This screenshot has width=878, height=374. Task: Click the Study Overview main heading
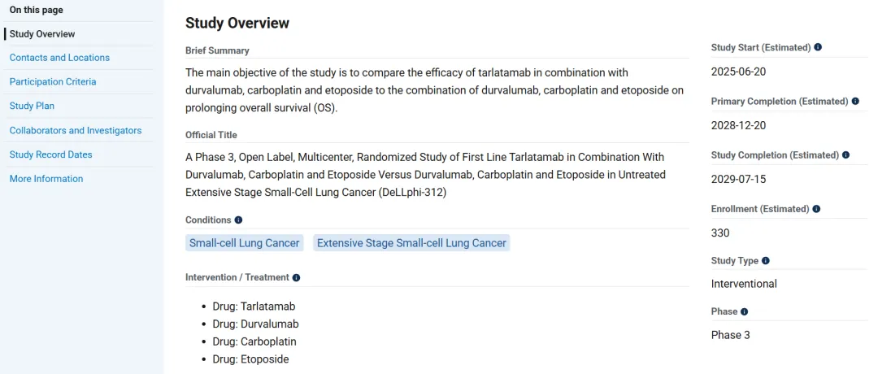[x=237, y=23]
